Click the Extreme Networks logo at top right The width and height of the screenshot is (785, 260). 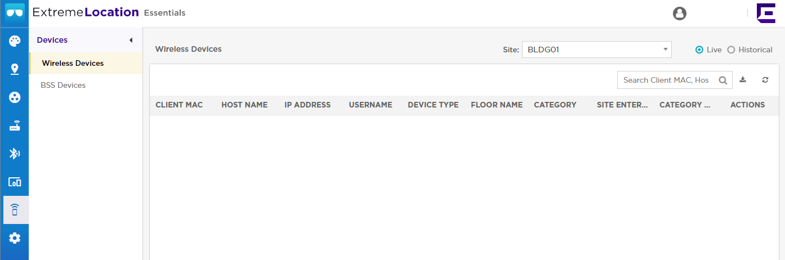pyautogui.click(x=766, y=13)
